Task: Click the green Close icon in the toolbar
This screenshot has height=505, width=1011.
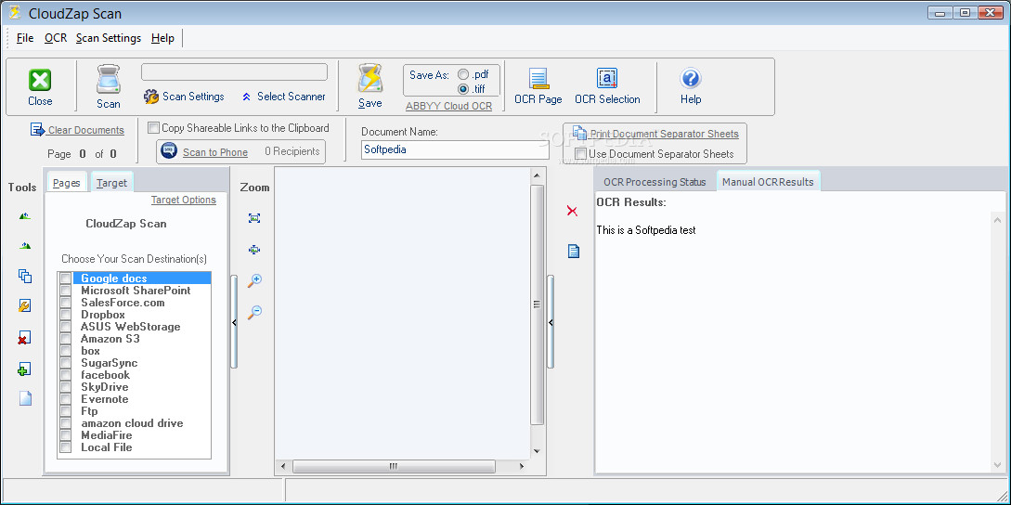Action: pyautogui.click(x=40, y=80)
